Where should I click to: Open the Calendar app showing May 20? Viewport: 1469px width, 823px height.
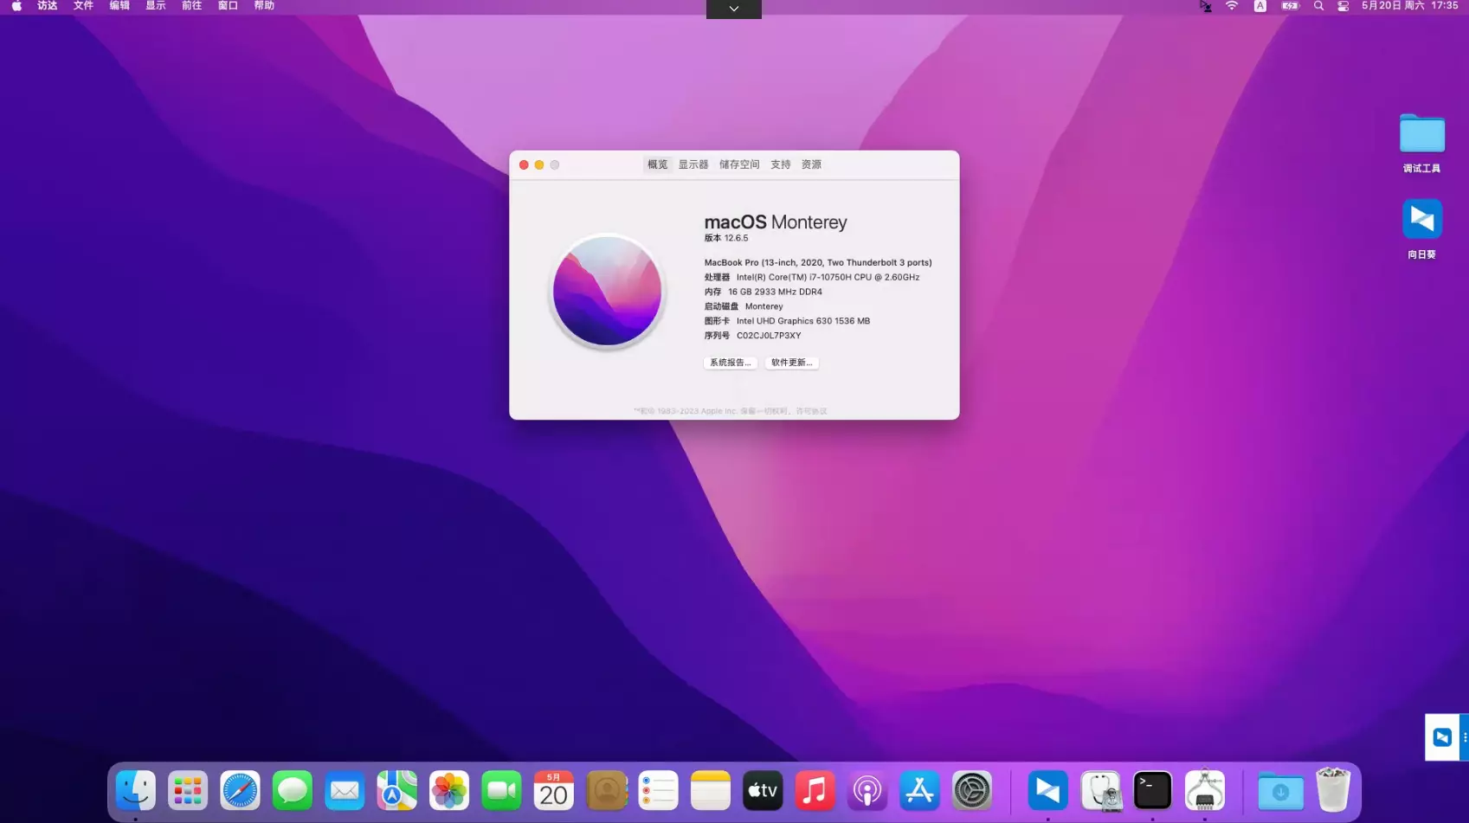(x=553, y=790)
